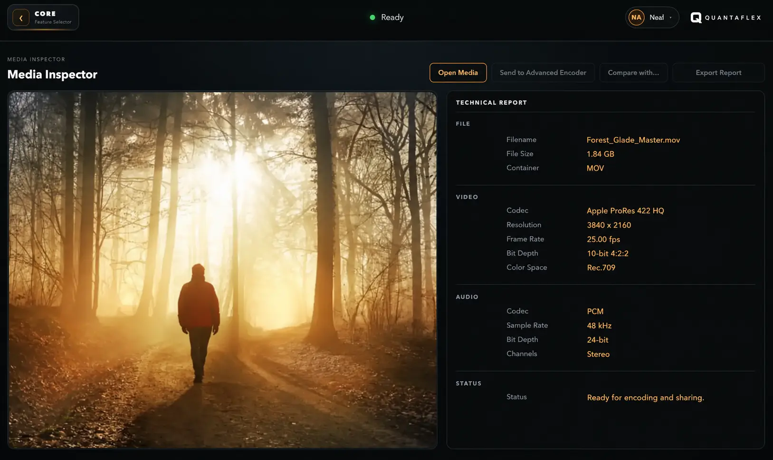Viewport: 773px width, 460px height.
Task: Click the Ready status label in header
Action: click(x=392, y=18)
